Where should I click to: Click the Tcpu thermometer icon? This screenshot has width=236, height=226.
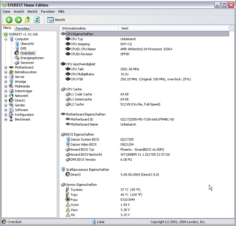pyautogui.click(x=68, y=195)
